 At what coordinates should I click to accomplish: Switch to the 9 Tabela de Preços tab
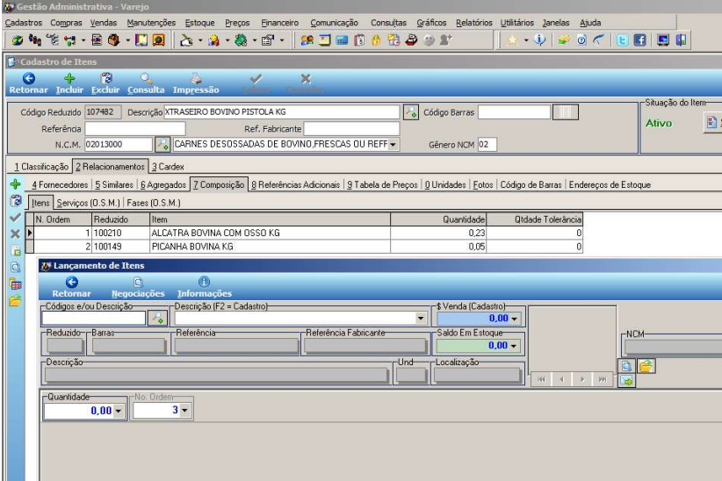point(382,184)
